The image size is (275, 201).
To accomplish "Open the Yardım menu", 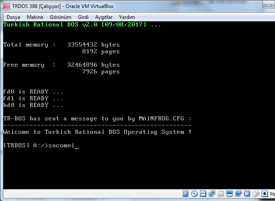I will (127, 17).
